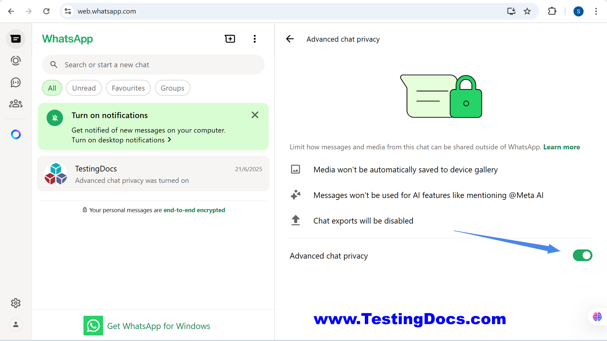This screenshot has height=341, width=607.
Task: Open the Meta AI circle icon
Action: click(16, 135)
